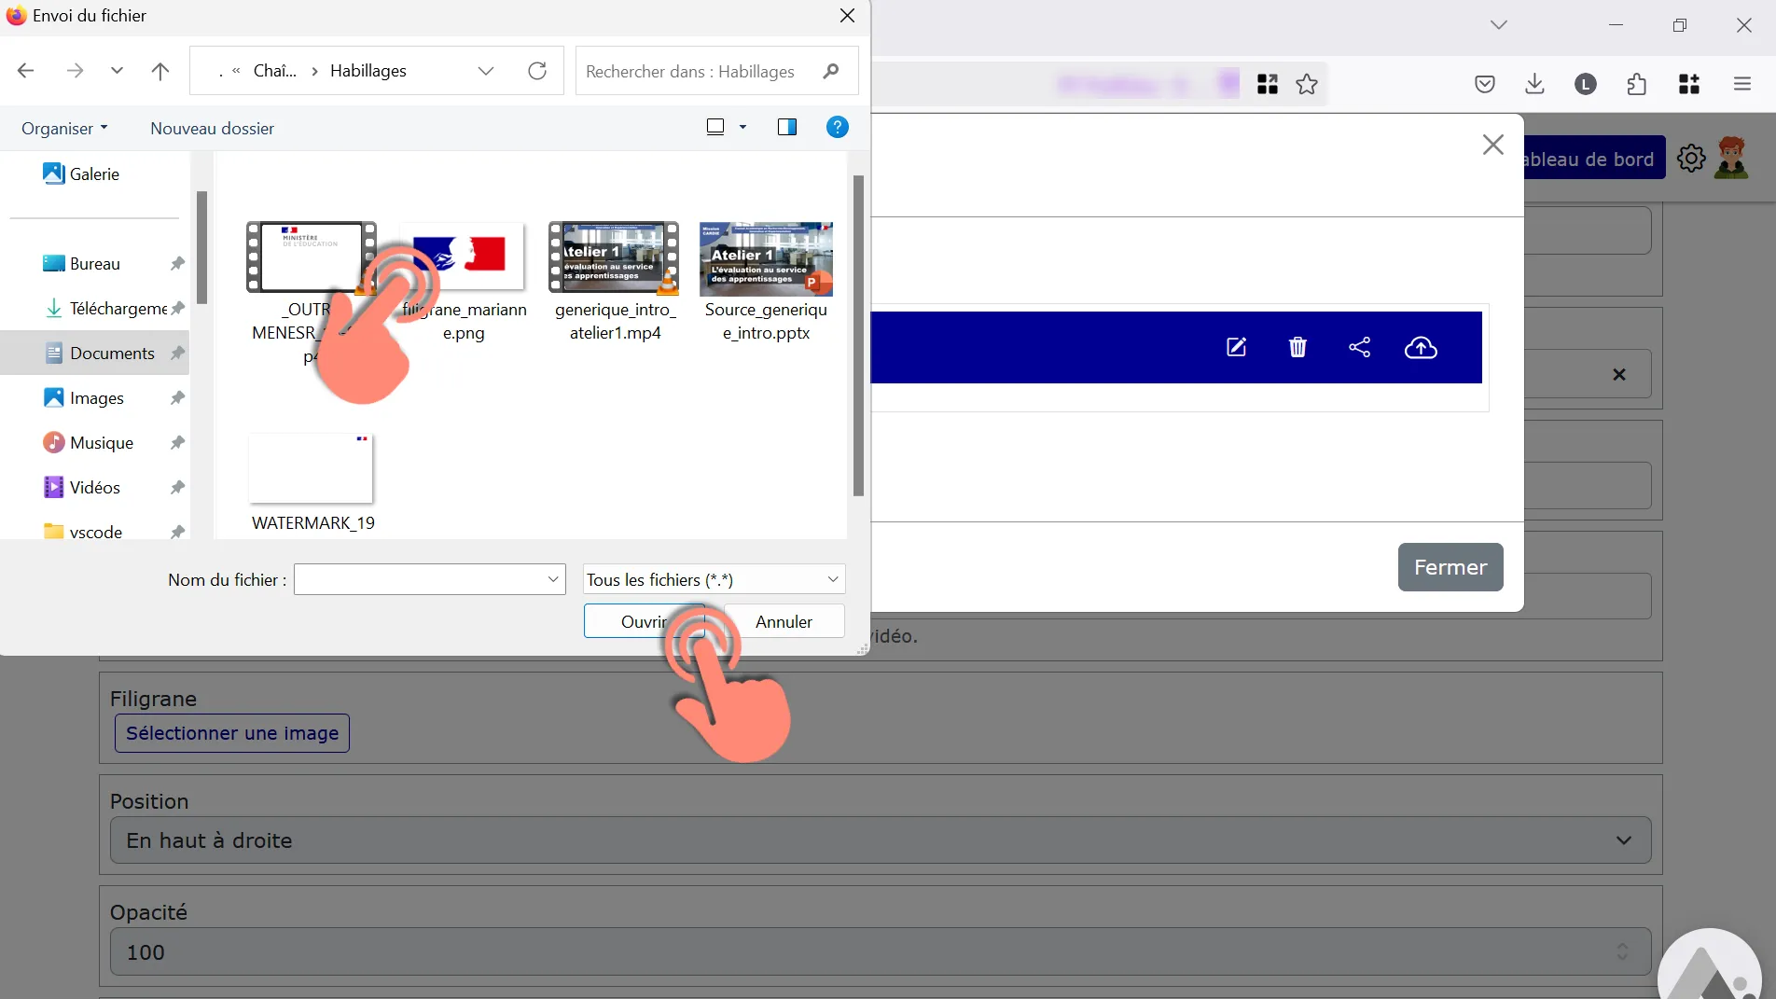Open file dialog help
The image size is (1776, 999).
[838, 127]
